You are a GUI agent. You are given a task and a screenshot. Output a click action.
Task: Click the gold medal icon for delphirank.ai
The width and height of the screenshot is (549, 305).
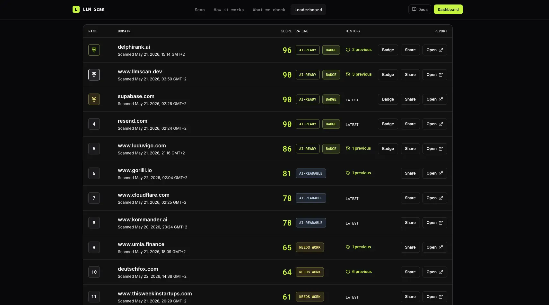pyautogui.click(x=94, y=50)
